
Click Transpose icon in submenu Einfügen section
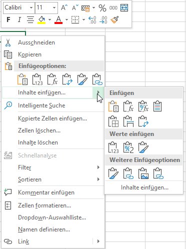pos(143,121)
